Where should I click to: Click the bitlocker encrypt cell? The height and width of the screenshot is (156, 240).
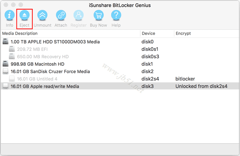pos(185,79)
